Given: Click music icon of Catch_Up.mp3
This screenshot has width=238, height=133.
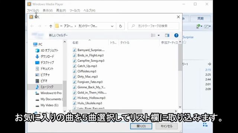Looking at the screenshot, I should (x=74, y=66).
